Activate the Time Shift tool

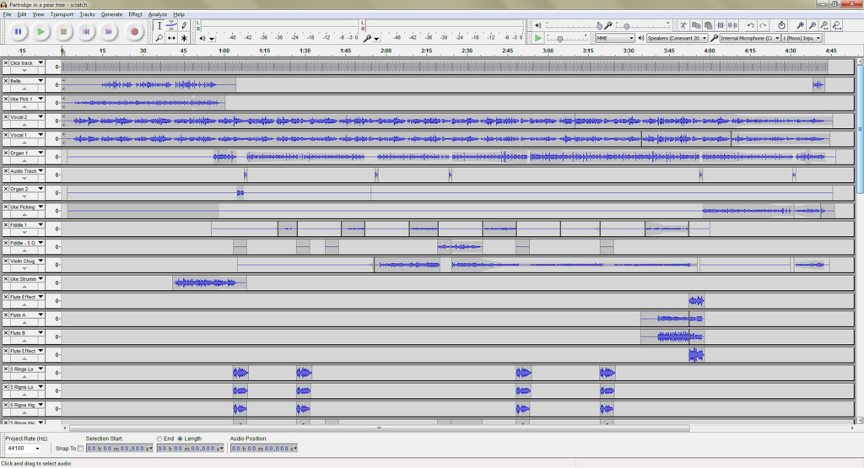pos(171,38)
